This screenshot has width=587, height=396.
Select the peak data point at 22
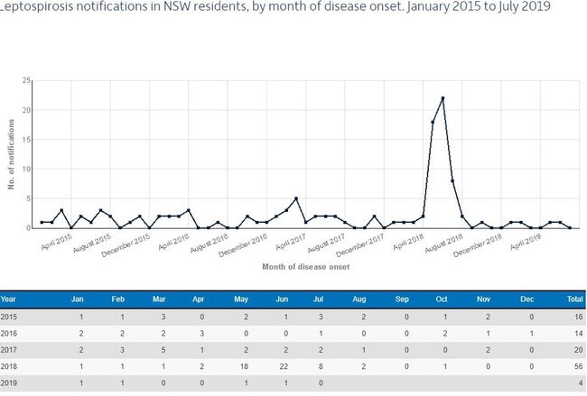pos(443,98)
